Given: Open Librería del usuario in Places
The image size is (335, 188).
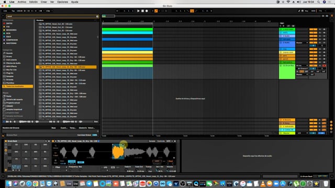Looking at the screenshot, I should coord(14,100).
